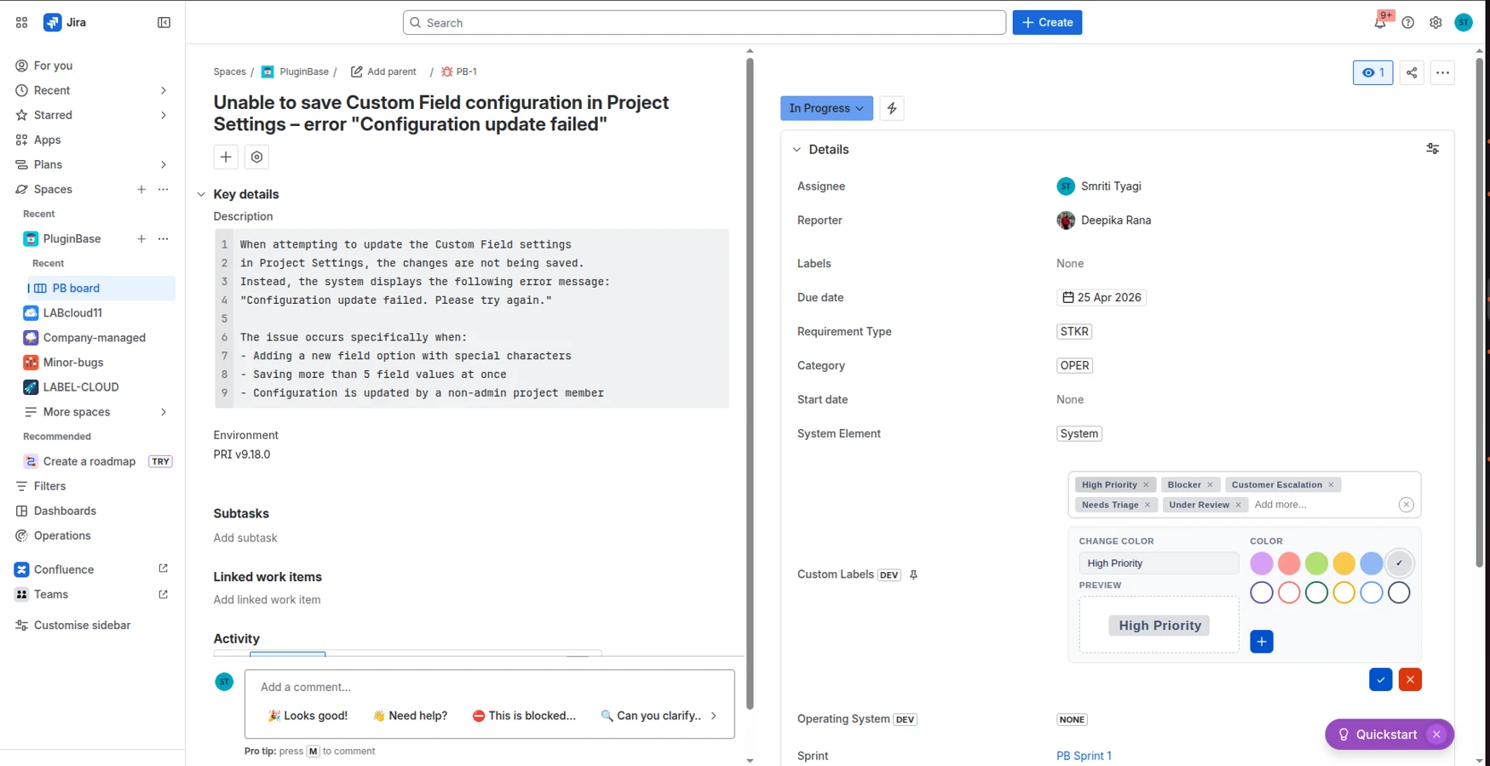Viewport: 1490px width, 766px height.
Task: Toggle the watch eye button
Action: (x=1372, y=72)
